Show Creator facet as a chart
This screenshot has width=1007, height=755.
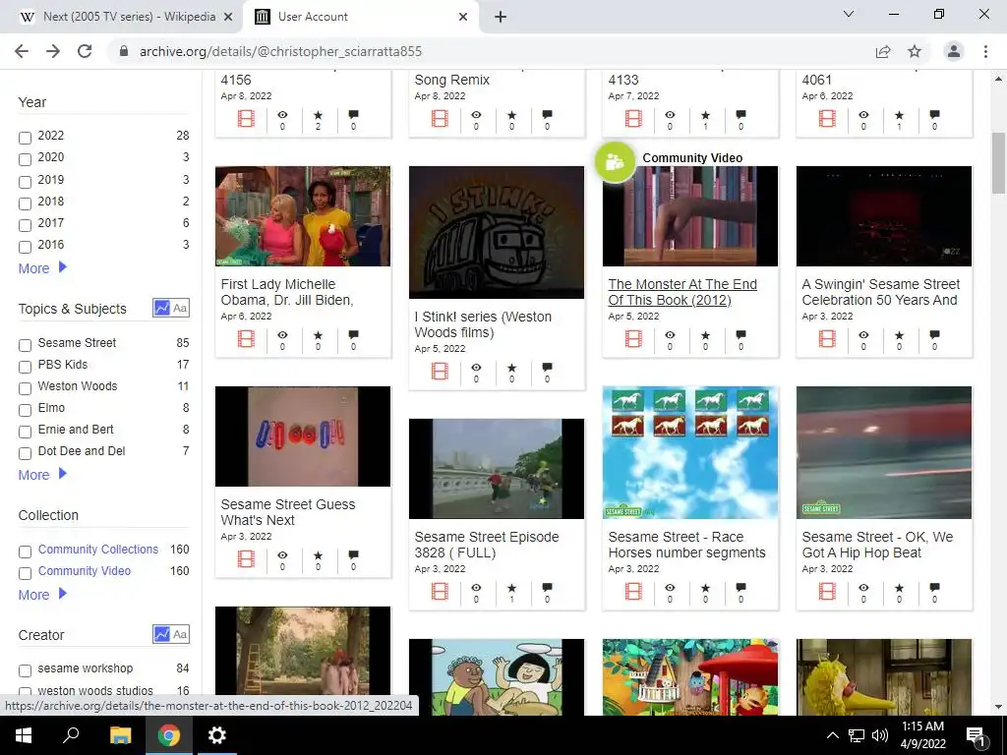[x=161, y=634]
